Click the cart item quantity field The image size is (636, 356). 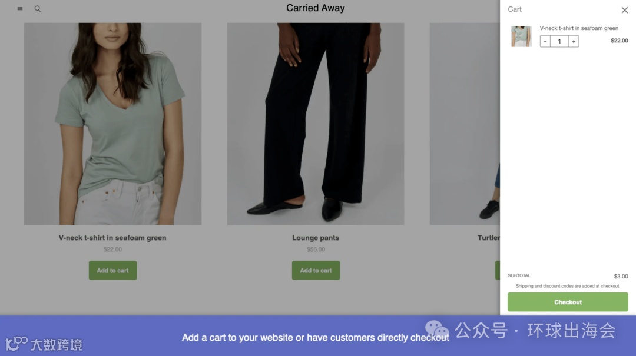coord(559,41)
